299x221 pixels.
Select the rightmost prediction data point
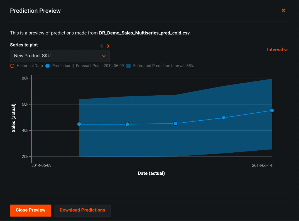(272, 111)
